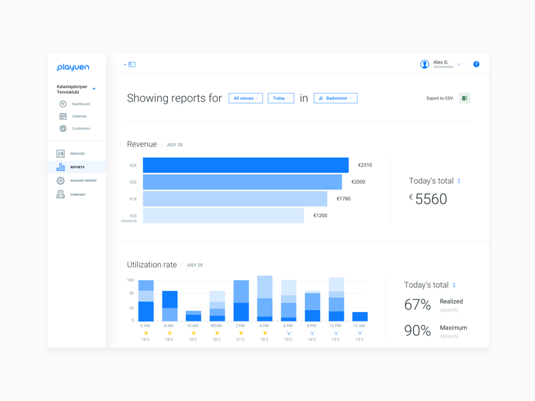
Task: Expand the Kalastajatorpan Tennisklubi venue switcher
Action: click(94, 89)
